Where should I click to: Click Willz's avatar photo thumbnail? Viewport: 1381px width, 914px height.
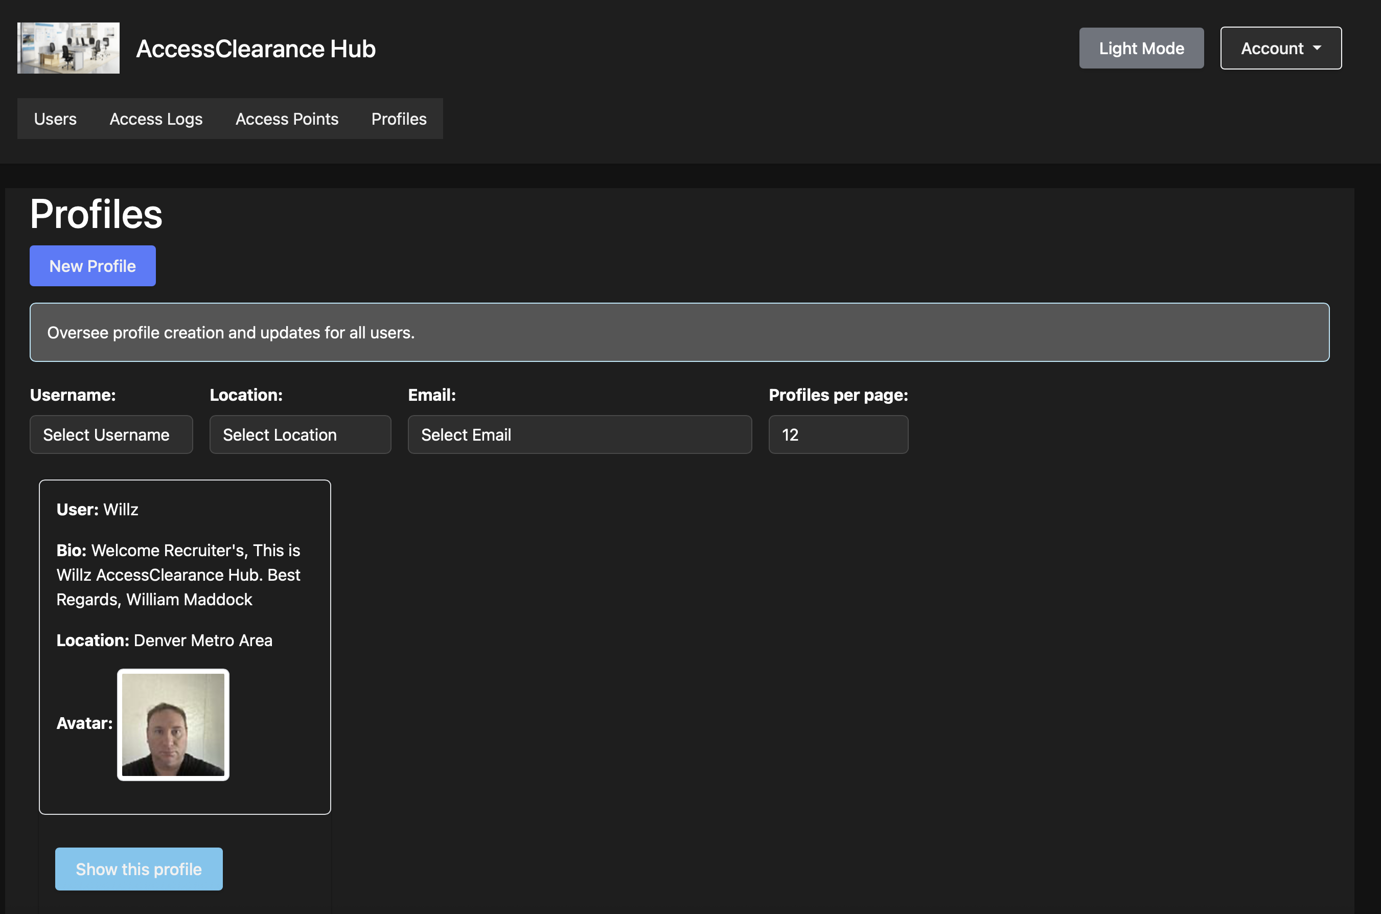[173, 724]
